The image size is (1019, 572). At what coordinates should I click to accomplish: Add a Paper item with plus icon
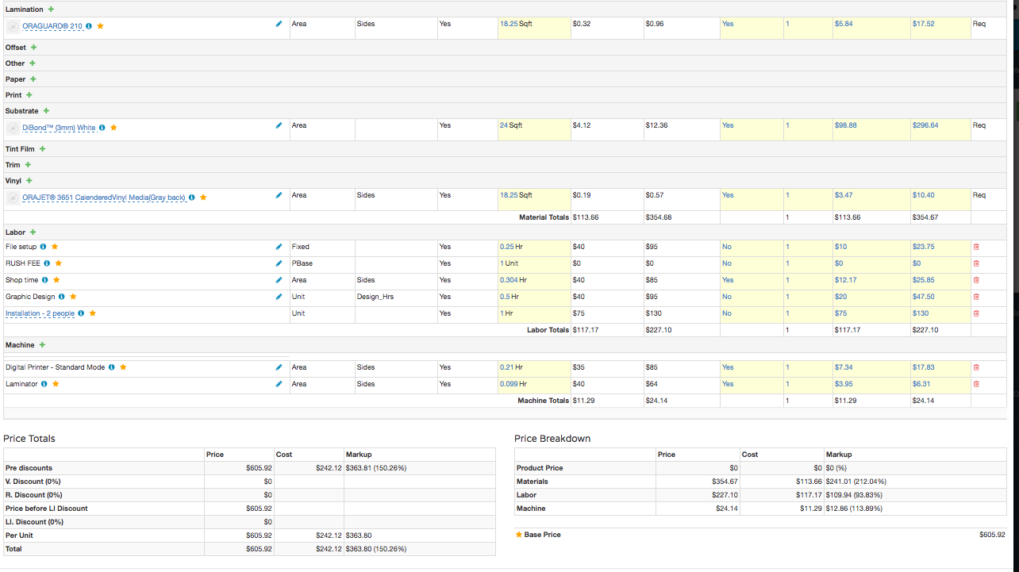pyautogui.click(x=33, y=79)
